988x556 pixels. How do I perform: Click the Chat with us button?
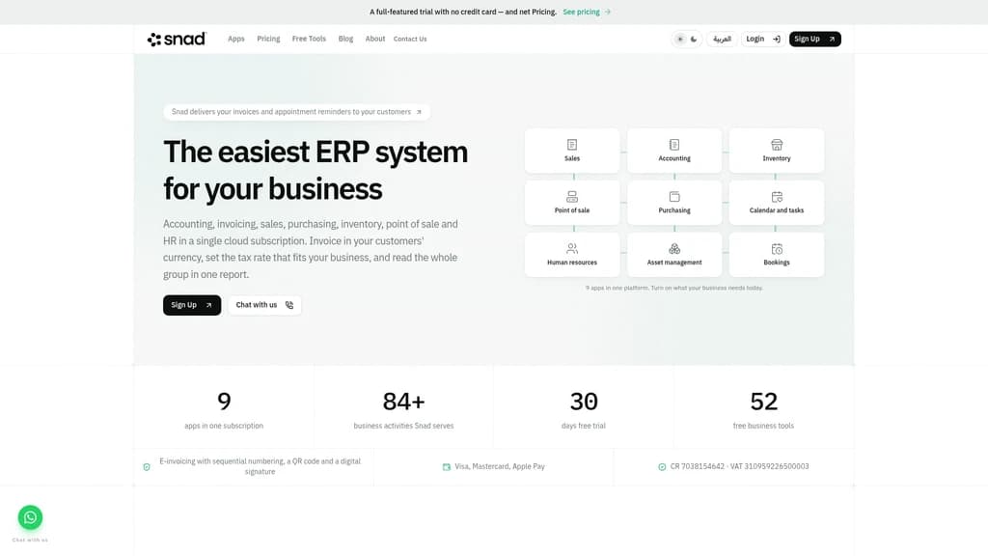264,305
